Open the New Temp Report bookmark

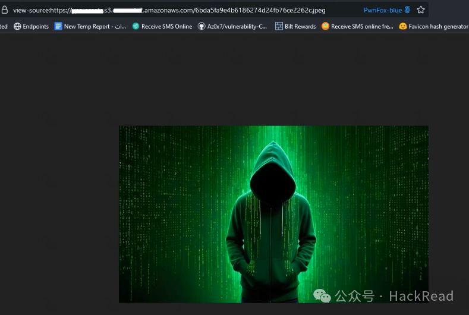coord(90,26)
